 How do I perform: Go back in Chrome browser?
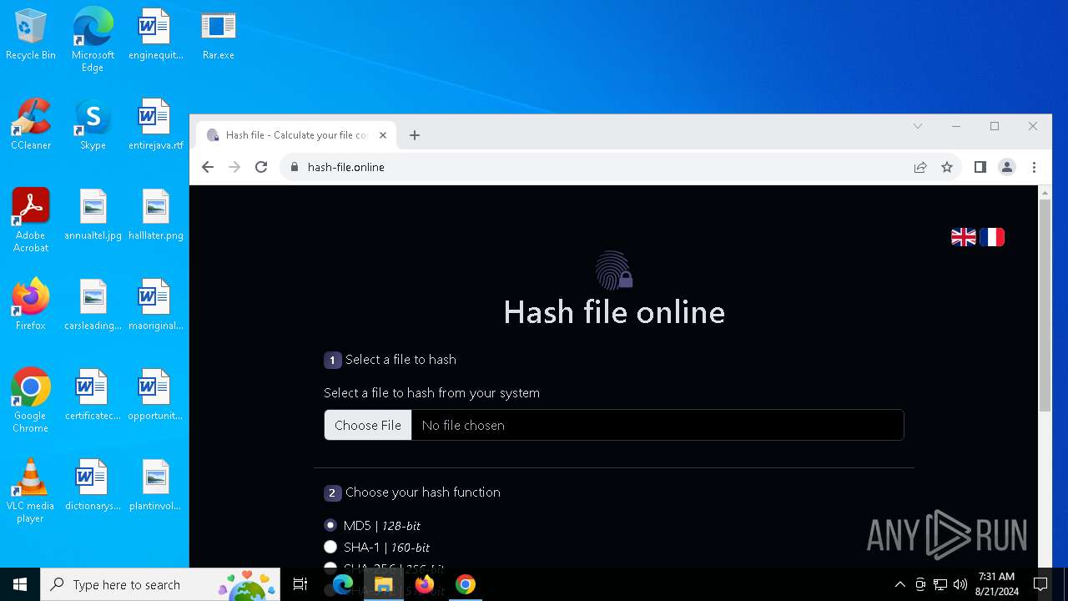[x=208, y=167]
